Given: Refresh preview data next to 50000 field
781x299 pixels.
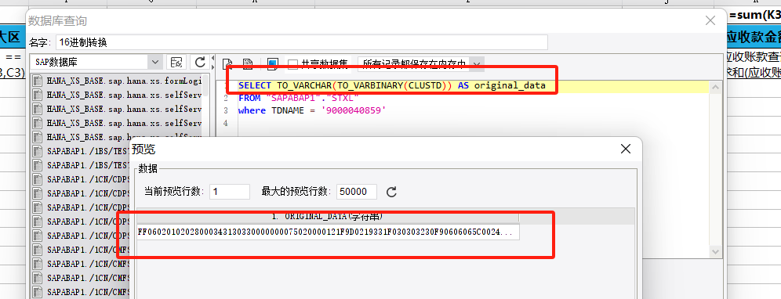Looking at the screenshot, I should pos(391,192).
